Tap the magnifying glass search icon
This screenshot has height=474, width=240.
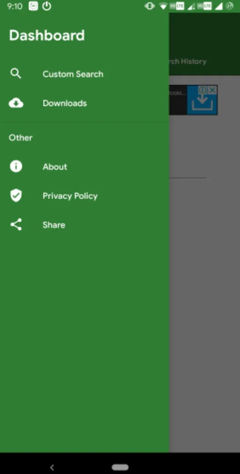[x=16, y=73]
